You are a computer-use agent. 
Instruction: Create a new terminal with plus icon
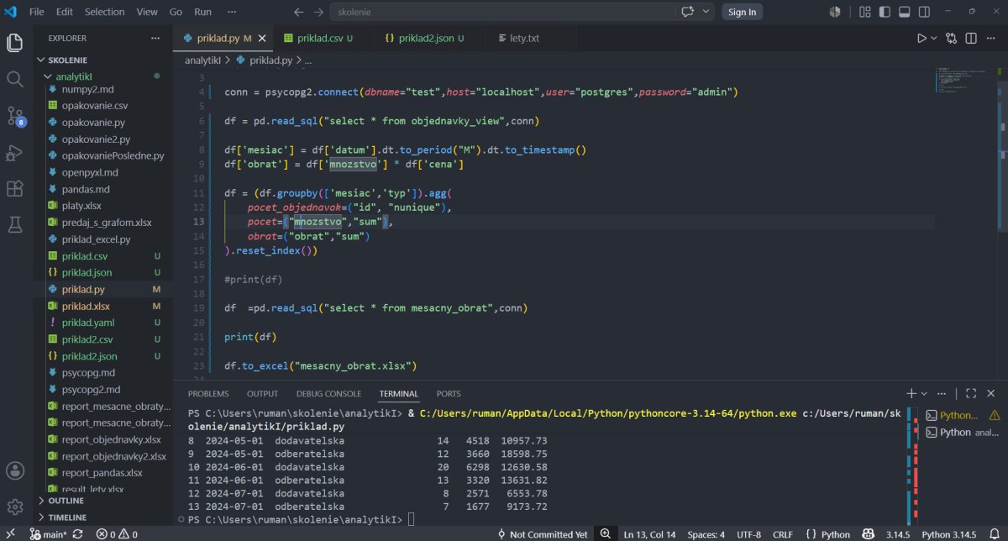coord(911,393)
